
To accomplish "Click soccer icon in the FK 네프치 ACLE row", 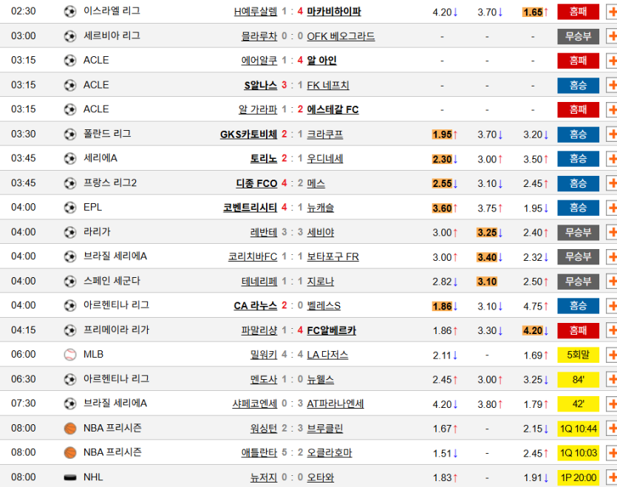I will 70,85.
